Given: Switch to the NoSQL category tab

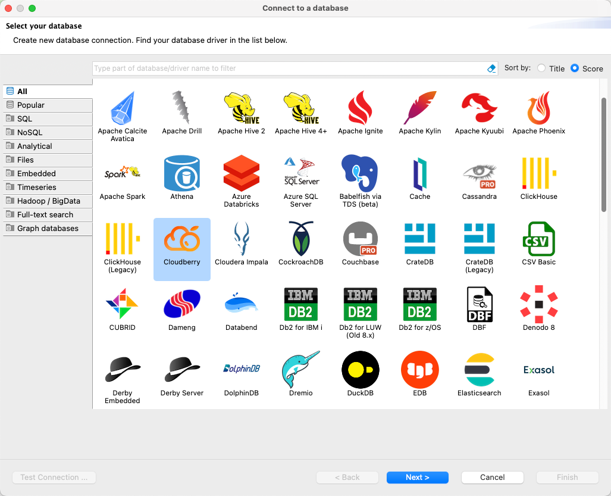Looking at the screenshot, I should 48,133.
